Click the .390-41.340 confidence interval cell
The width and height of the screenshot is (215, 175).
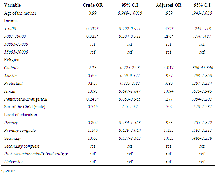(x=202, y=68)
